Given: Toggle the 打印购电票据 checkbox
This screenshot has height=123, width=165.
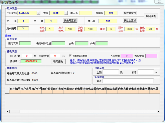Looking at the screenshot, I should [70, 56].
